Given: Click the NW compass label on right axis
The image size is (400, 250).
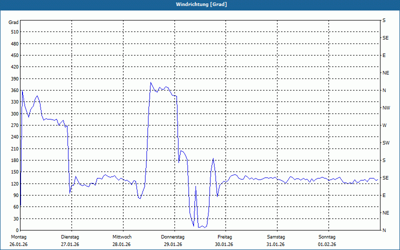Looking at the screenshot, I should pos(386,108).
